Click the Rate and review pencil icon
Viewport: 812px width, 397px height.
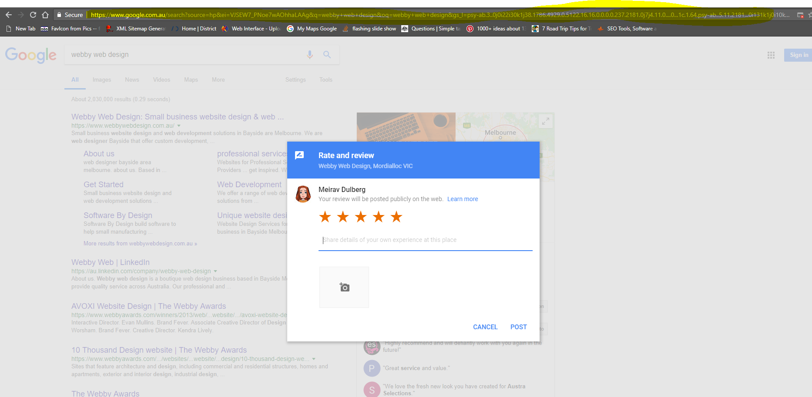pos(299,155)
